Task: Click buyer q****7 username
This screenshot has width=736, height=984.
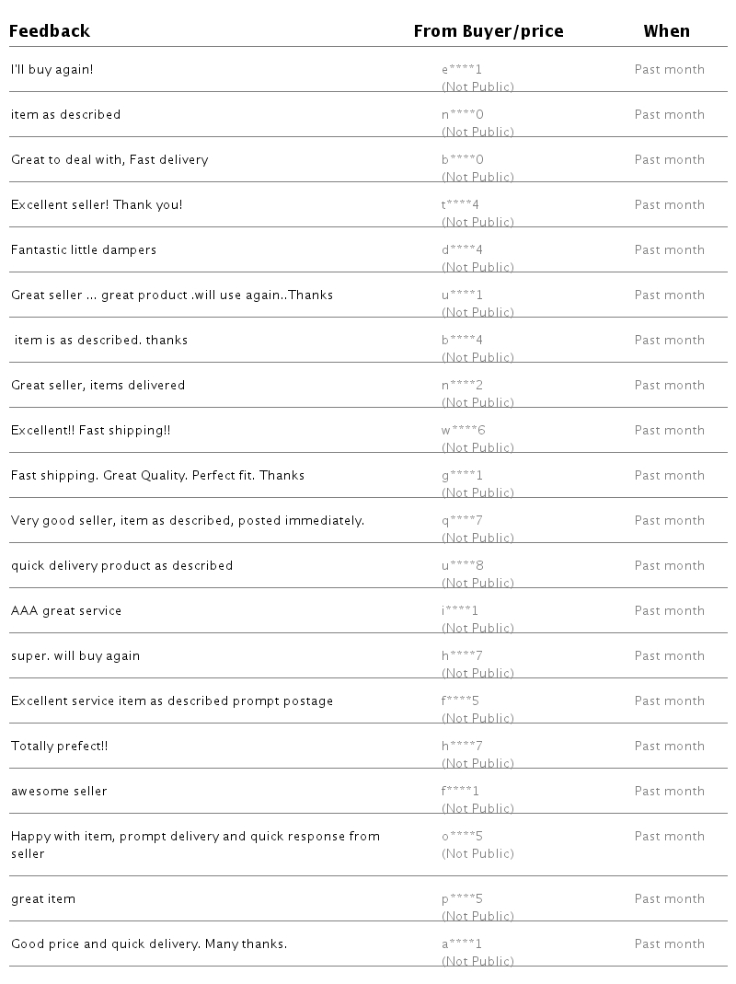Action: pos(462,520)
